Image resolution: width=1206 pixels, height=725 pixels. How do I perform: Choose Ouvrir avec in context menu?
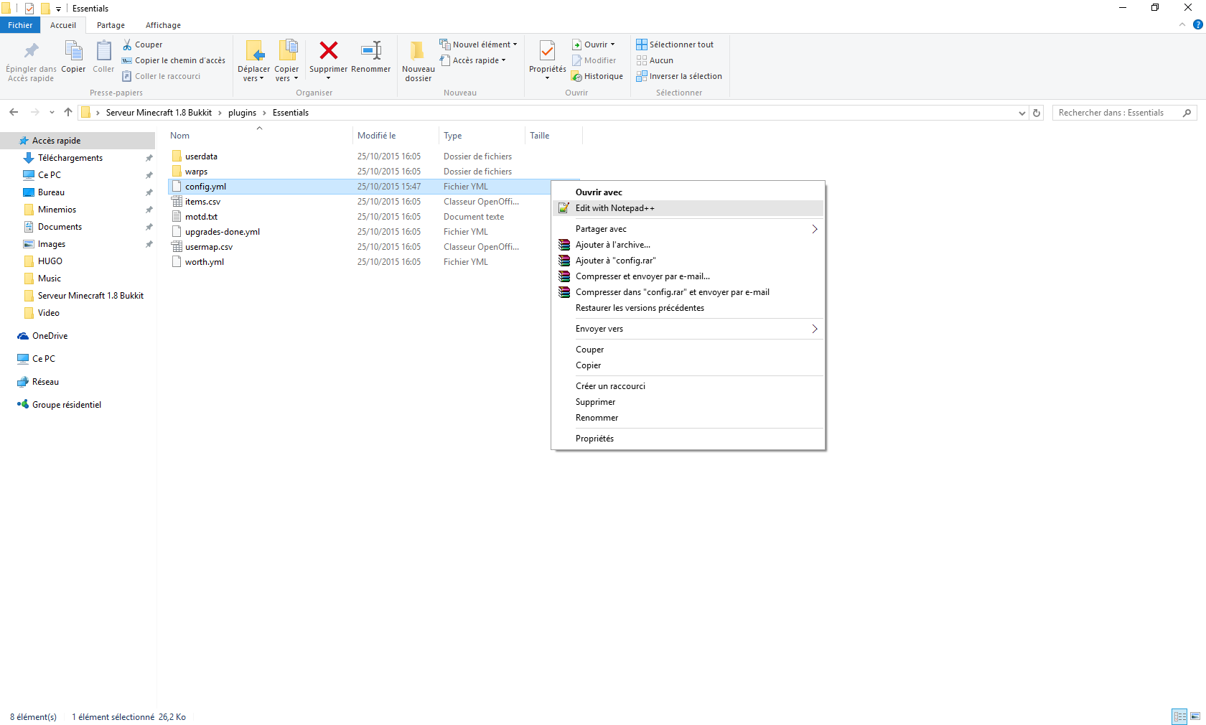[688, 192]
